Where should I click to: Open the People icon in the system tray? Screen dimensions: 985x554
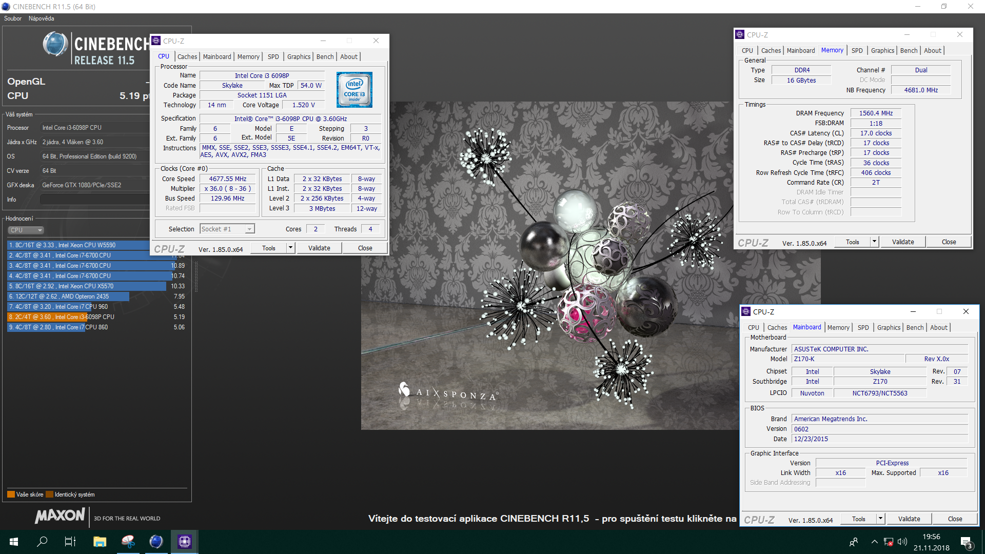click(x=854, y=542)
